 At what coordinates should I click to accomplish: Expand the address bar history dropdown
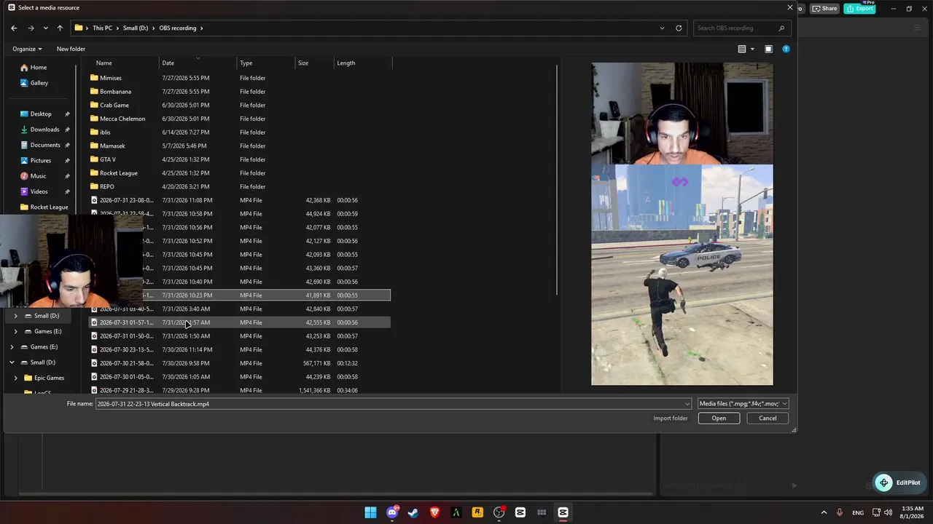(662, 28)
